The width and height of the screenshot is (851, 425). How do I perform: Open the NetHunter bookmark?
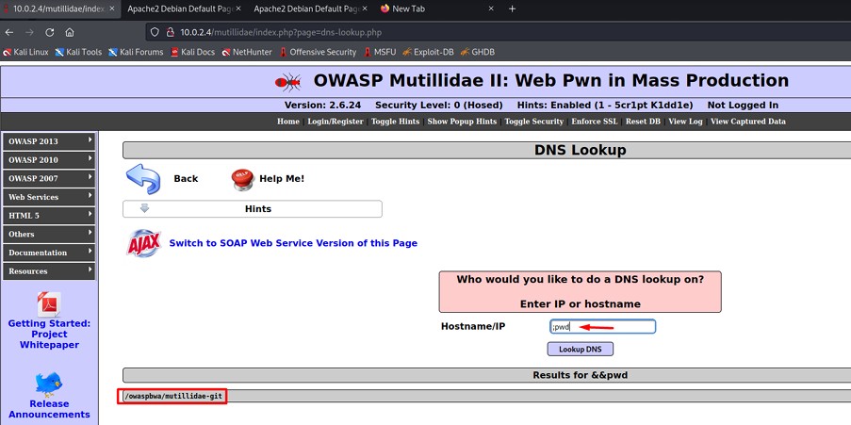247,52
